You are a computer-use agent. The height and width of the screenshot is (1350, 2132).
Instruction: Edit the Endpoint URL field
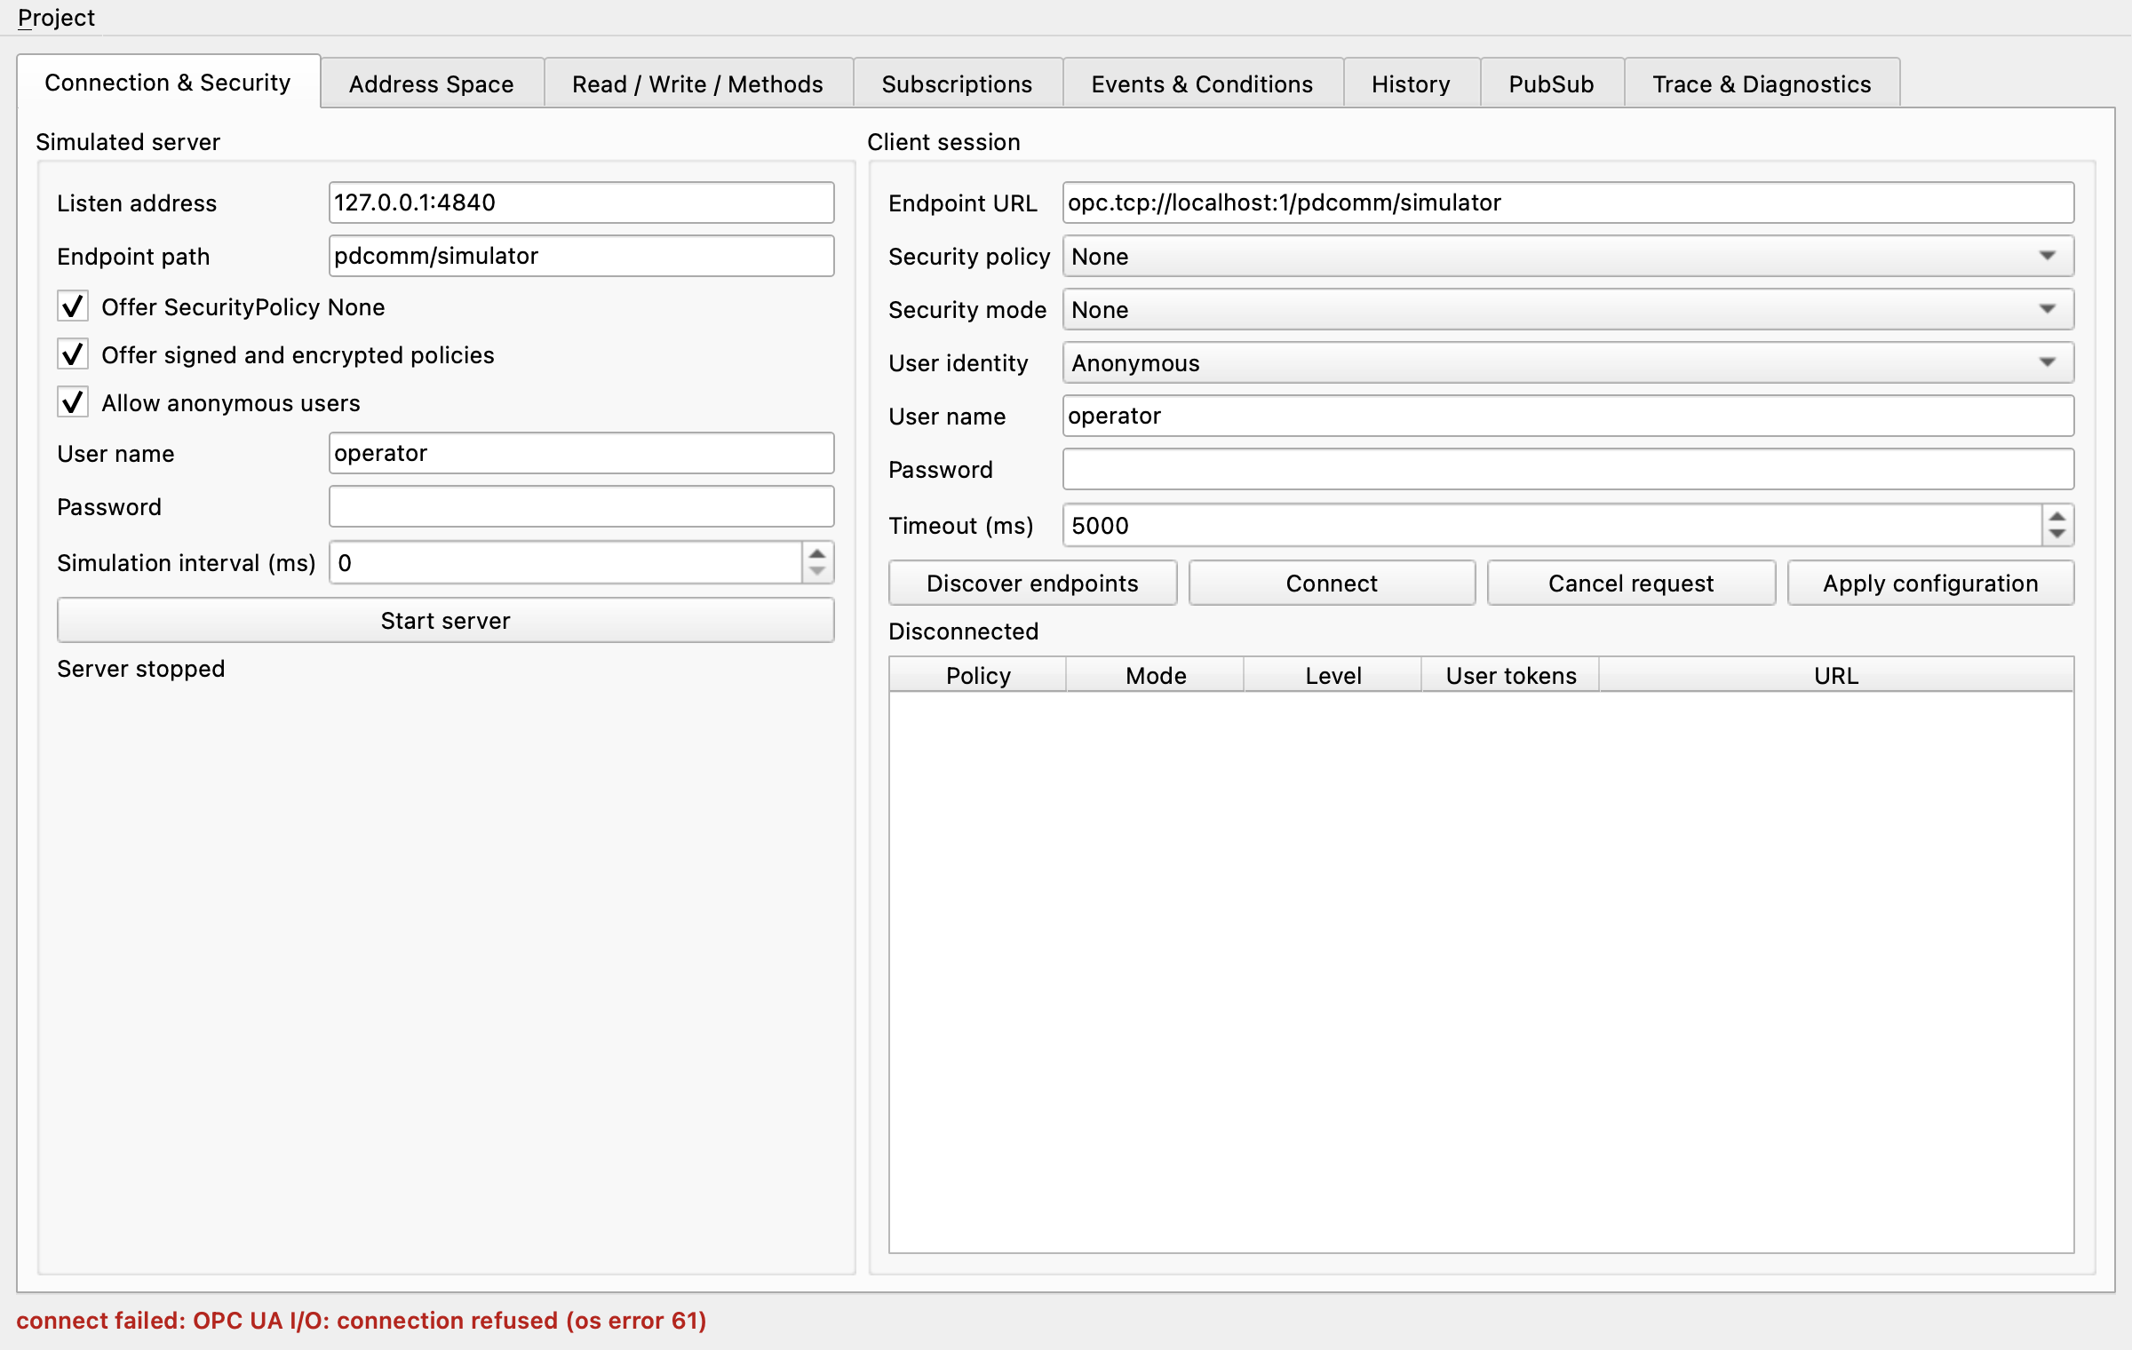(x=1568, y=202)
